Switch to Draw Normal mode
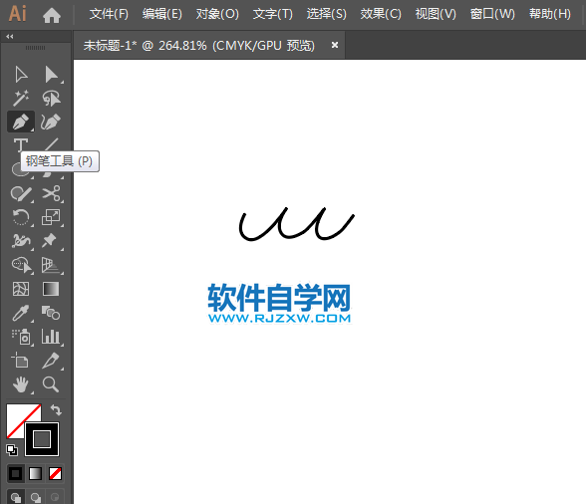This screenshot has width=586, height=504. [x=16, y=497]
